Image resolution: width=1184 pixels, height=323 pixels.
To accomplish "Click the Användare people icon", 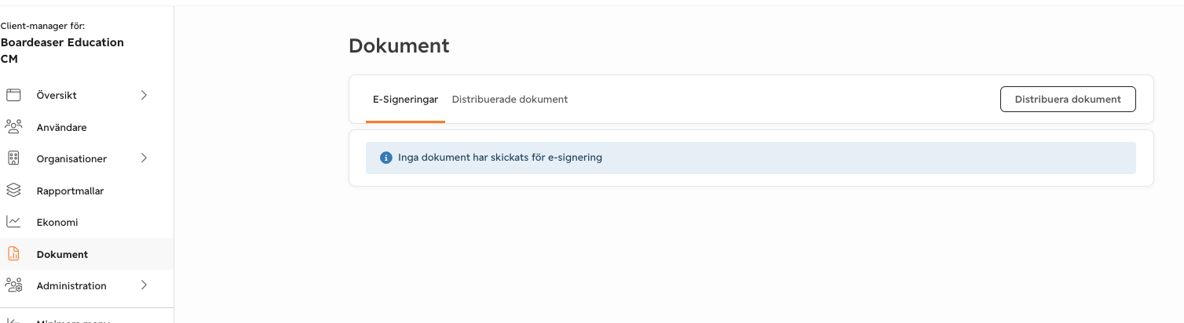I will 13,126.
